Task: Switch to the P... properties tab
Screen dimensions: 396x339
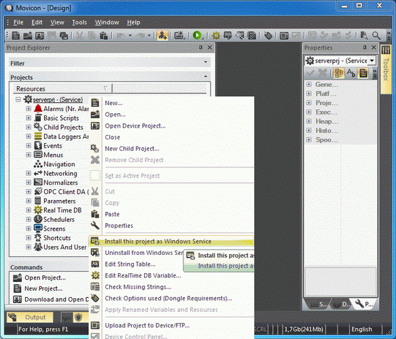Action: tap(364, 304)
